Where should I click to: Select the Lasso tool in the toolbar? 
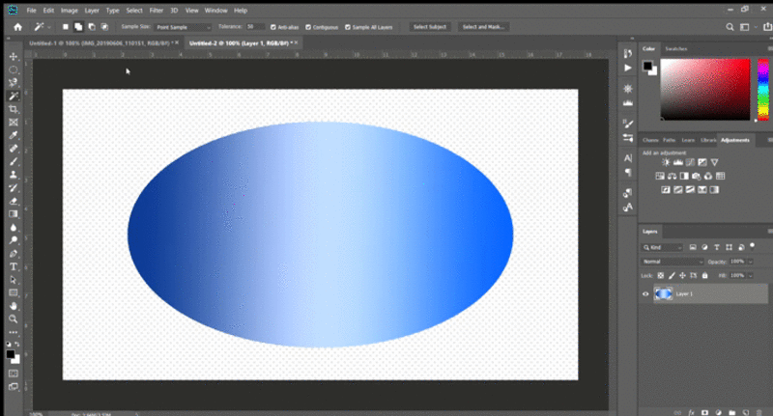click(14, 83)
